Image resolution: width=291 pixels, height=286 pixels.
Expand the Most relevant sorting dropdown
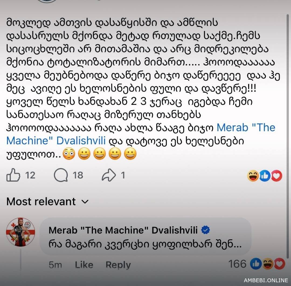pos(48,202)
